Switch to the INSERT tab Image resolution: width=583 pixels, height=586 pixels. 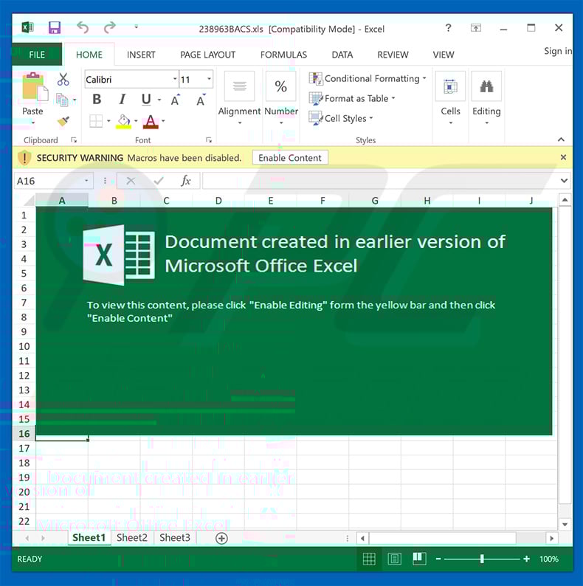[x=141, y=55]
